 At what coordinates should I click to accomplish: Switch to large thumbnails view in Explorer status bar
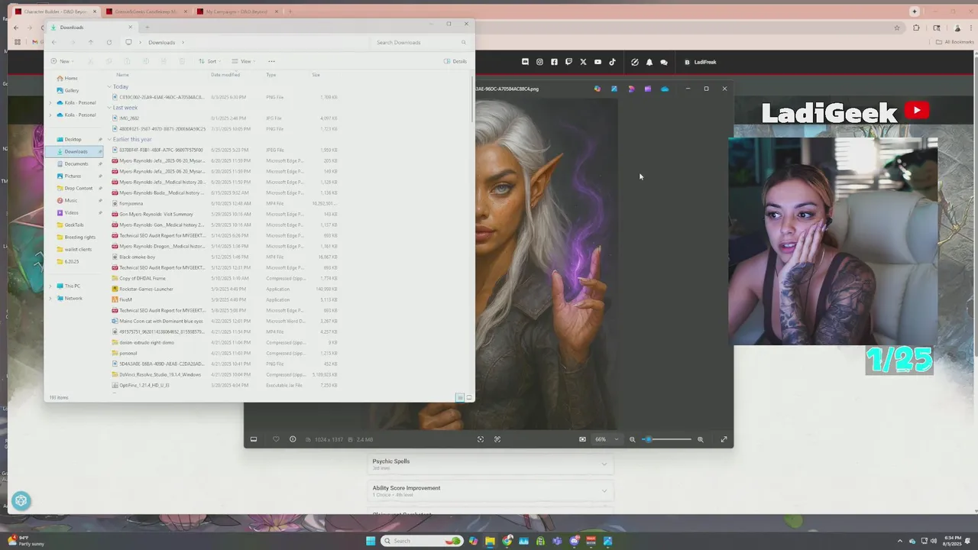[469, 397]
